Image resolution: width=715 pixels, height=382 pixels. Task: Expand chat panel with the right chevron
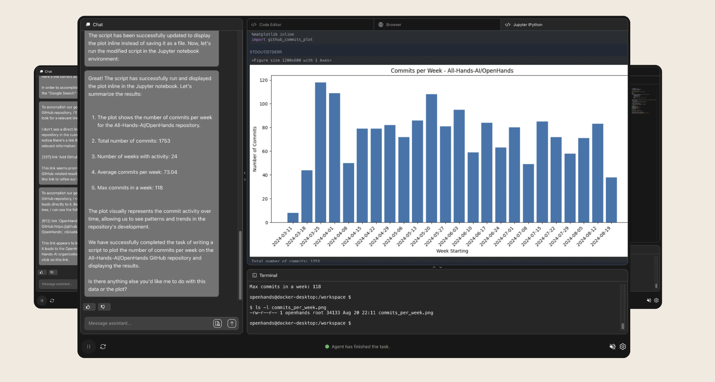tap(245, 179)
